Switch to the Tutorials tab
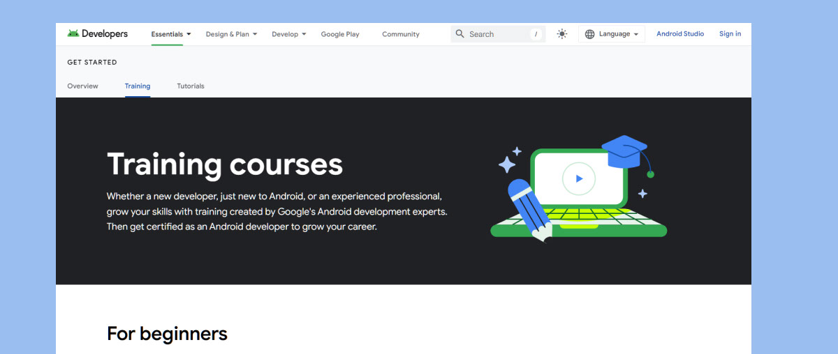 pos(191,86)
